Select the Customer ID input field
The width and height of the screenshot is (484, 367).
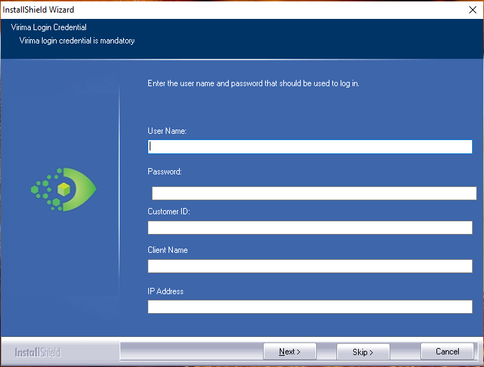(310, 228)
